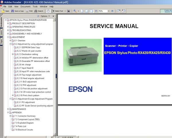This screenshot has height=138, width=172.
Task: Click the bookmarks scrollbar up arrow
Action: pyautogui.click(x=54, y=20)
